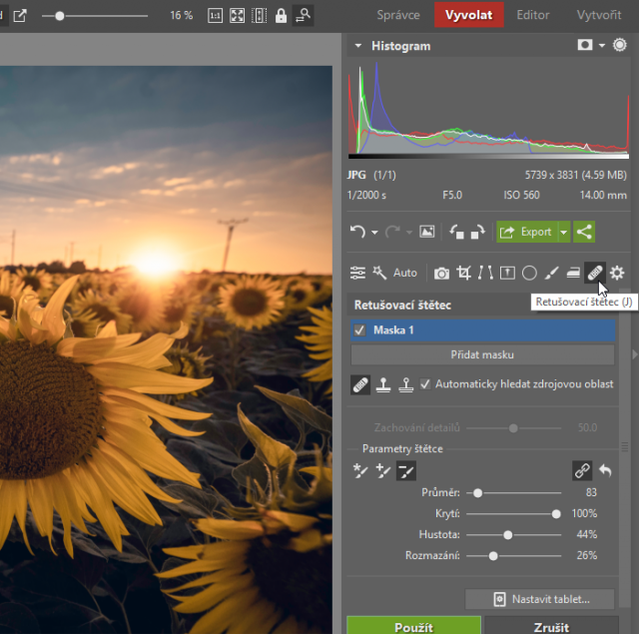639x634 pixels.
Task: Select the radial filter circle tool
Action: 529,273
